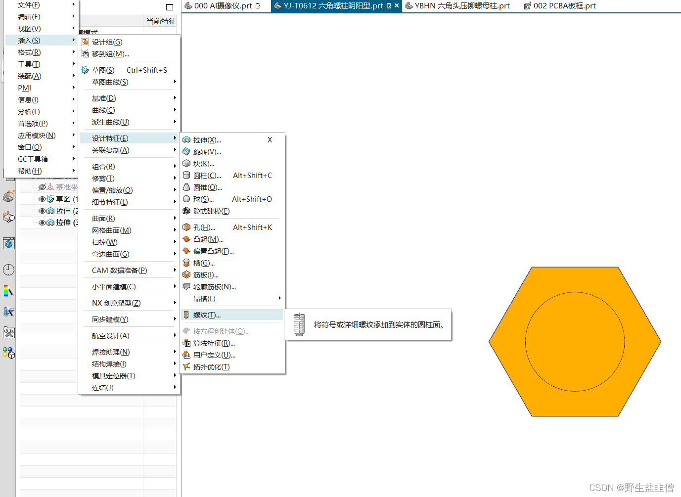
Task: Toggle visibility eye of bold 拉伸 (3) feature
Action: (x=42, y=223)
